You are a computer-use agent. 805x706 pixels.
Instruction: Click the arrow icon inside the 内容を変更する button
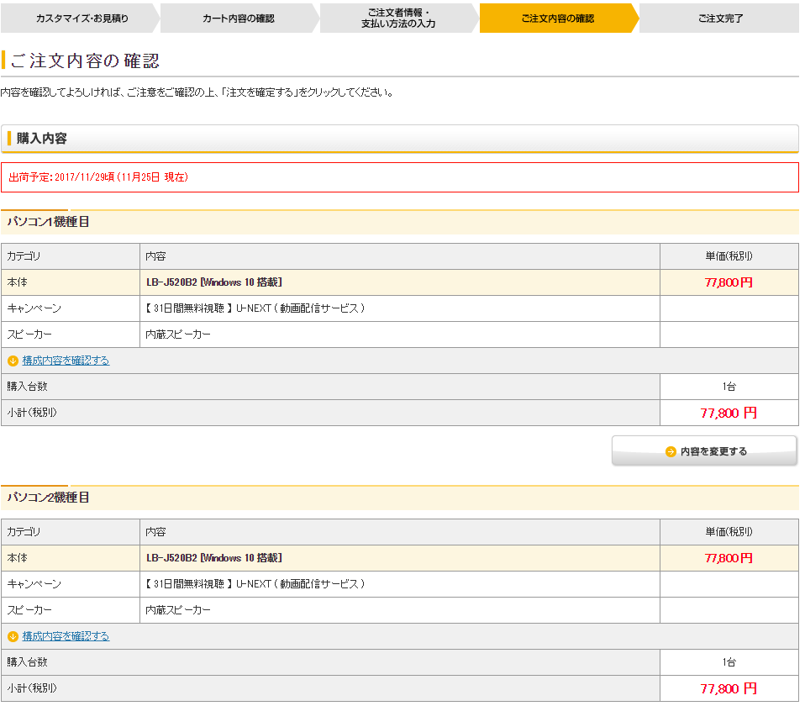[x=671, y=451]
